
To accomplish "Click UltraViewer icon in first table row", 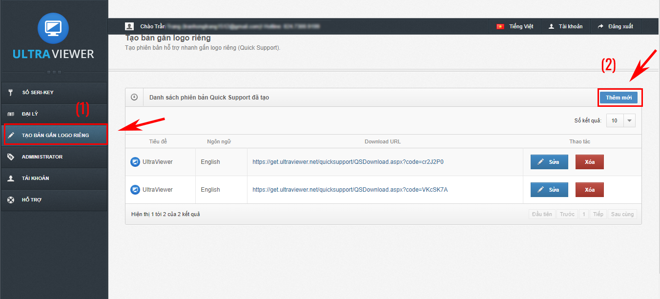I will 135,162.
